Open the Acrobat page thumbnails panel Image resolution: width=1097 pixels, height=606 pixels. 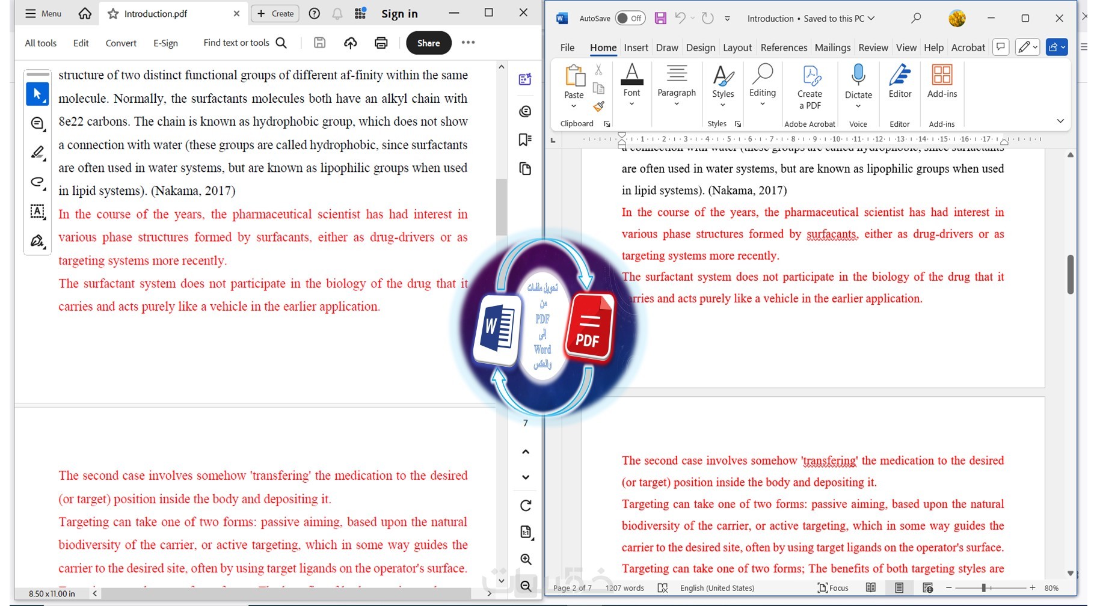(525, 169)
